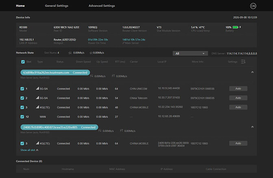Click download icon beside IPv6 server
273x178 pixels.
point(100,130)
